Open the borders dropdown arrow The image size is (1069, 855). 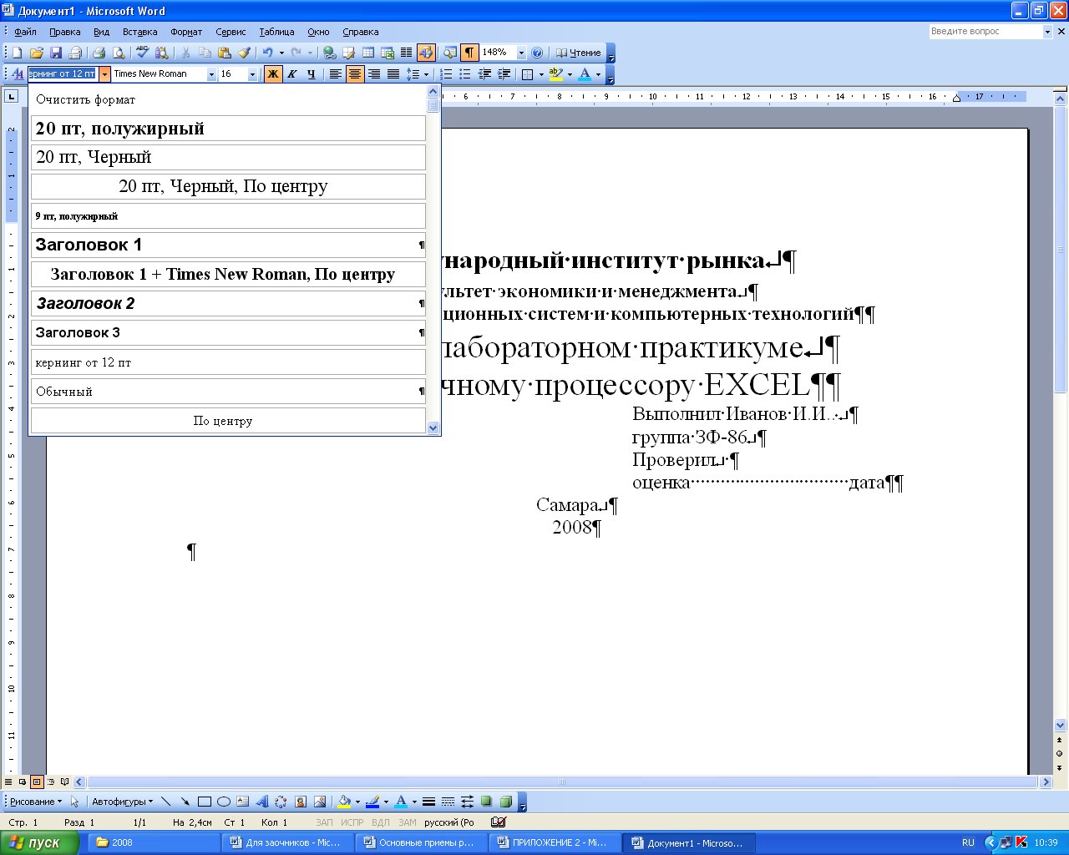point(541,74)
